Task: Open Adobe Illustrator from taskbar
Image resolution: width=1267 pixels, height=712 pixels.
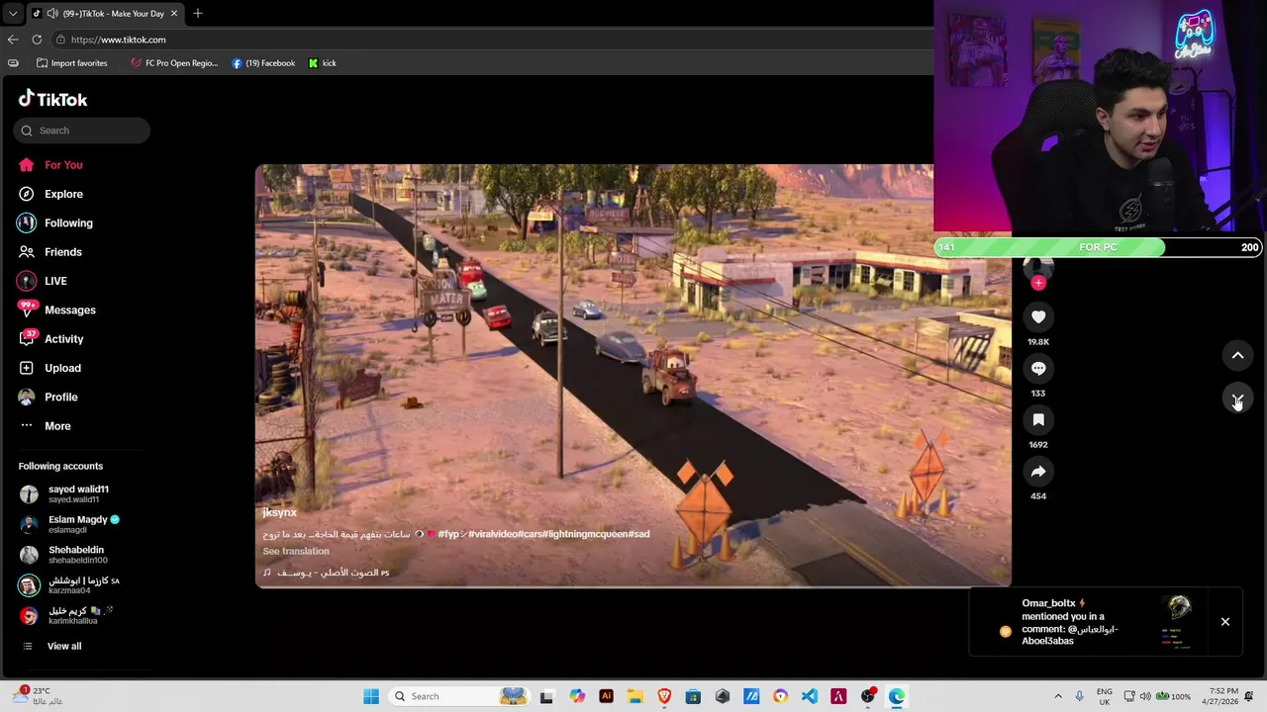Action: click(606, 696)
